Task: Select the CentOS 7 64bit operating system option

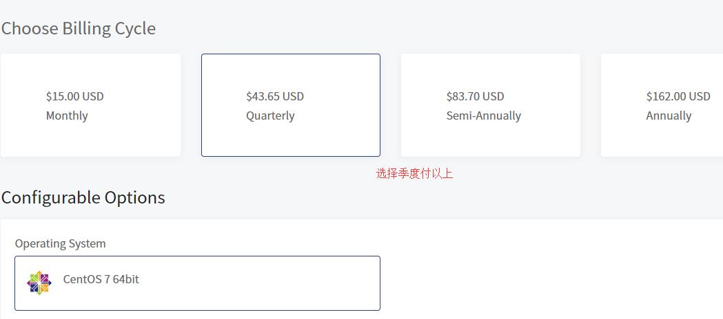Action: tap(197, 283)
